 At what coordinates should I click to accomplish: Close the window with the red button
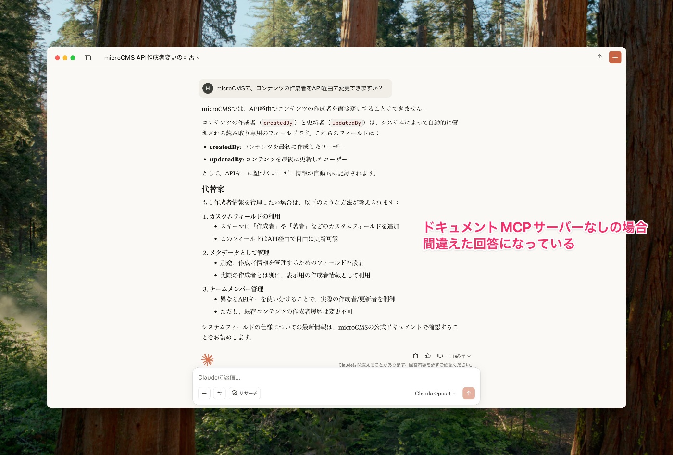point(58,58)
